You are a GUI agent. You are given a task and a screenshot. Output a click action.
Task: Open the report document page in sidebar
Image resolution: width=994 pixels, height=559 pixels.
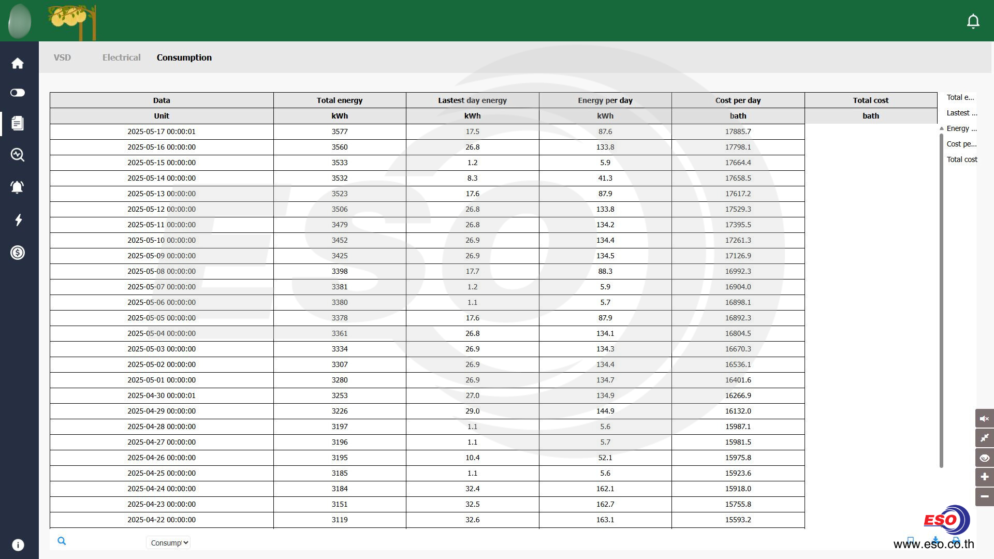tap(18, 123)
